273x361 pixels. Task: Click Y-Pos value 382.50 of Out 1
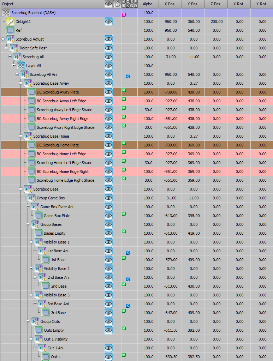coord(194,357)
